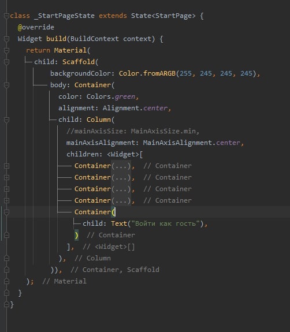Screen dimensions: 290x332
Task: Collapse the open Container( fold marker
Action: click(6, 212)
